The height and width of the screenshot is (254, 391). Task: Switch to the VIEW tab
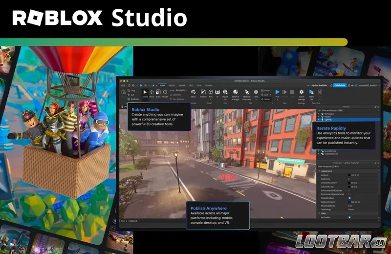(x=199, y=85)
